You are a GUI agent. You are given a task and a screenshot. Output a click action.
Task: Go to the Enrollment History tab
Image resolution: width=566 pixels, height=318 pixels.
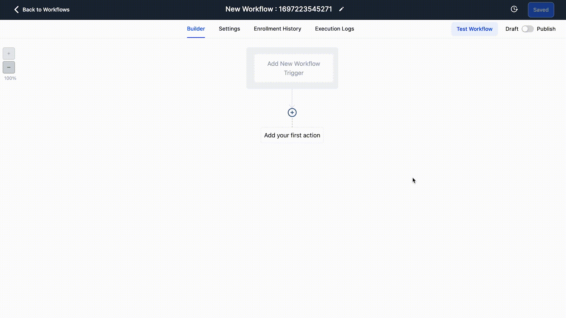point(277,29)
